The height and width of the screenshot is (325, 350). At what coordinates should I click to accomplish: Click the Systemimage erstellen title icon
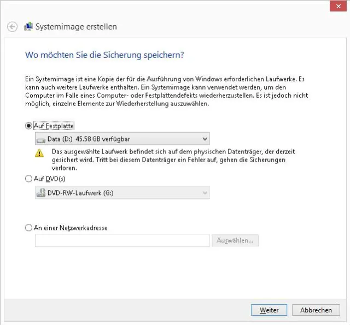click(x=28, y=26)
